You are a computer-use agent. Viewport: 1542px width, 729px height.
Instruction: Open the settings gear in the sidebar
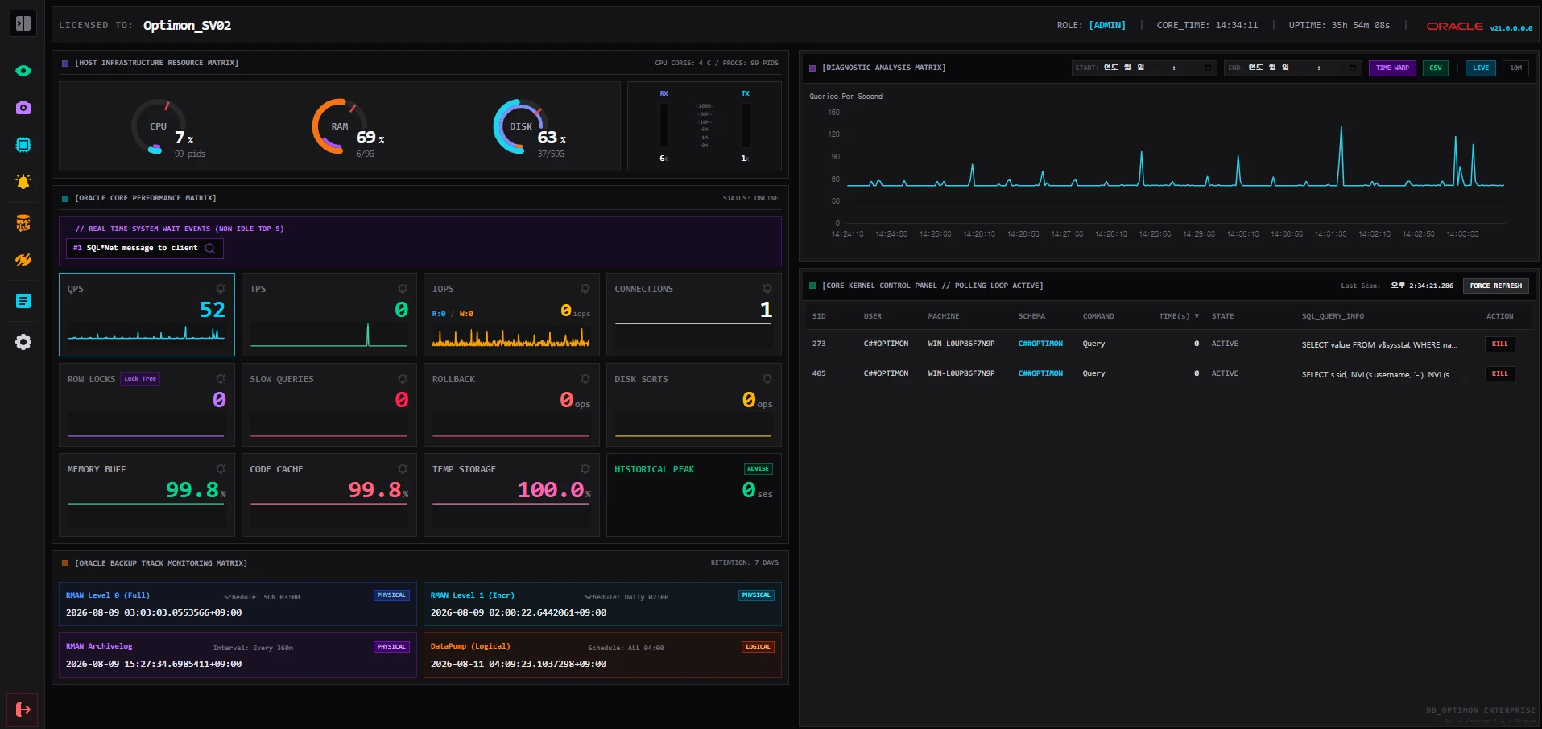pyautogui.click(x=23, y=342)
